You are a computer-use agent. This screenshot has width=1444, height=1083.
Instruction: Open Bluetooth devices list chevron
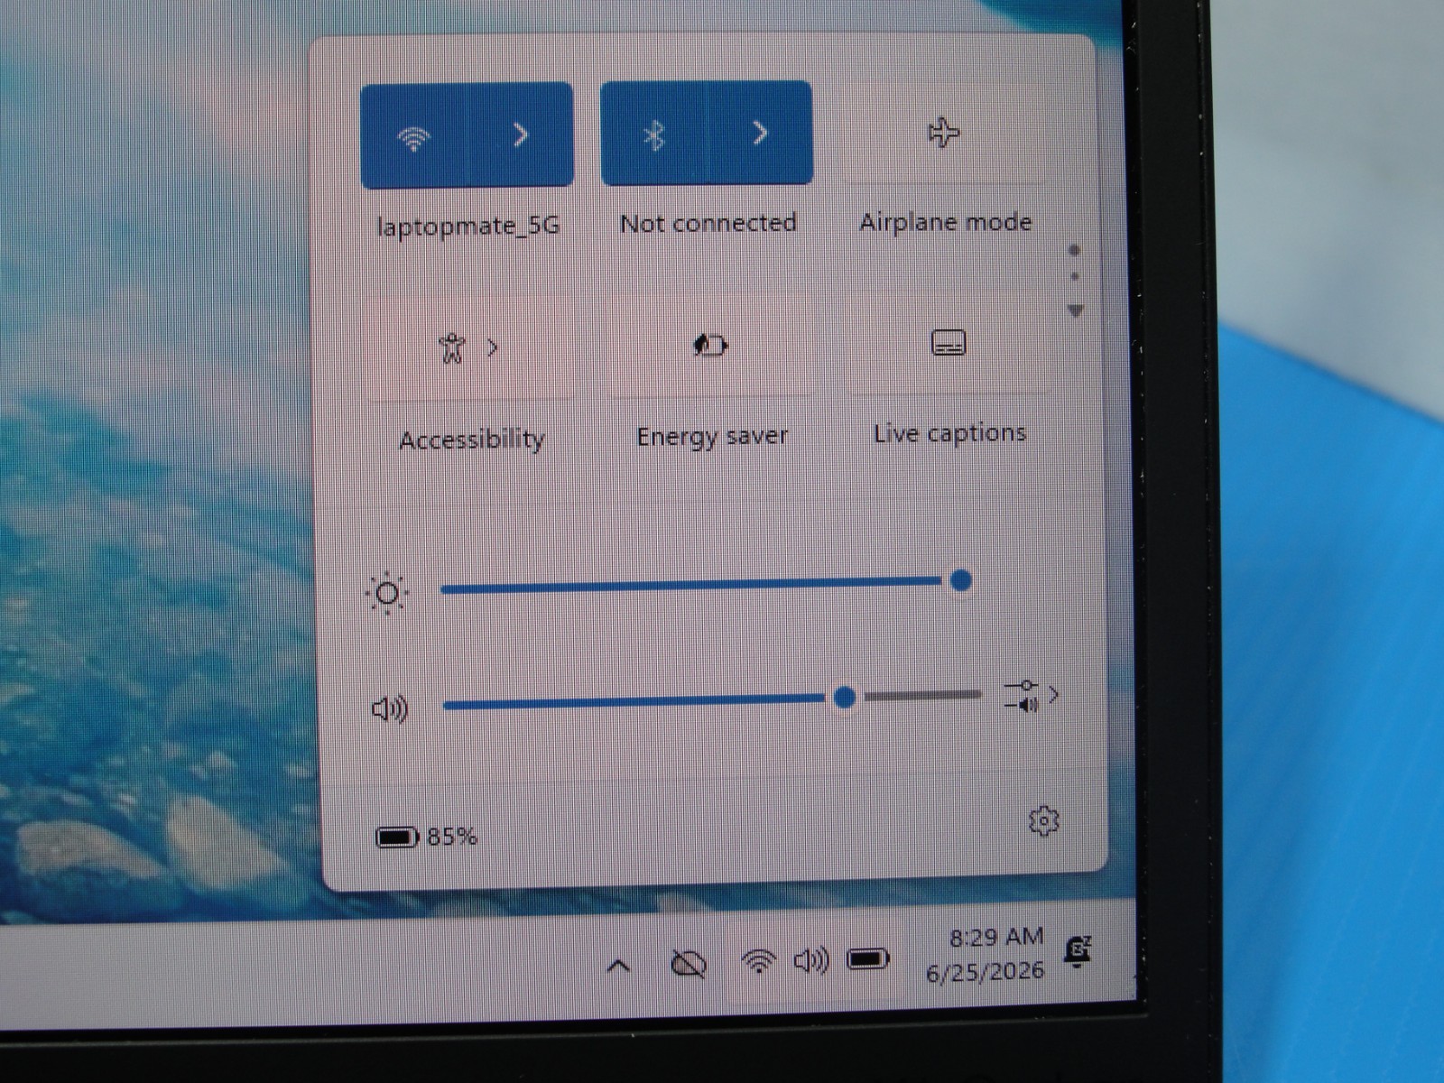pos(761,134)
